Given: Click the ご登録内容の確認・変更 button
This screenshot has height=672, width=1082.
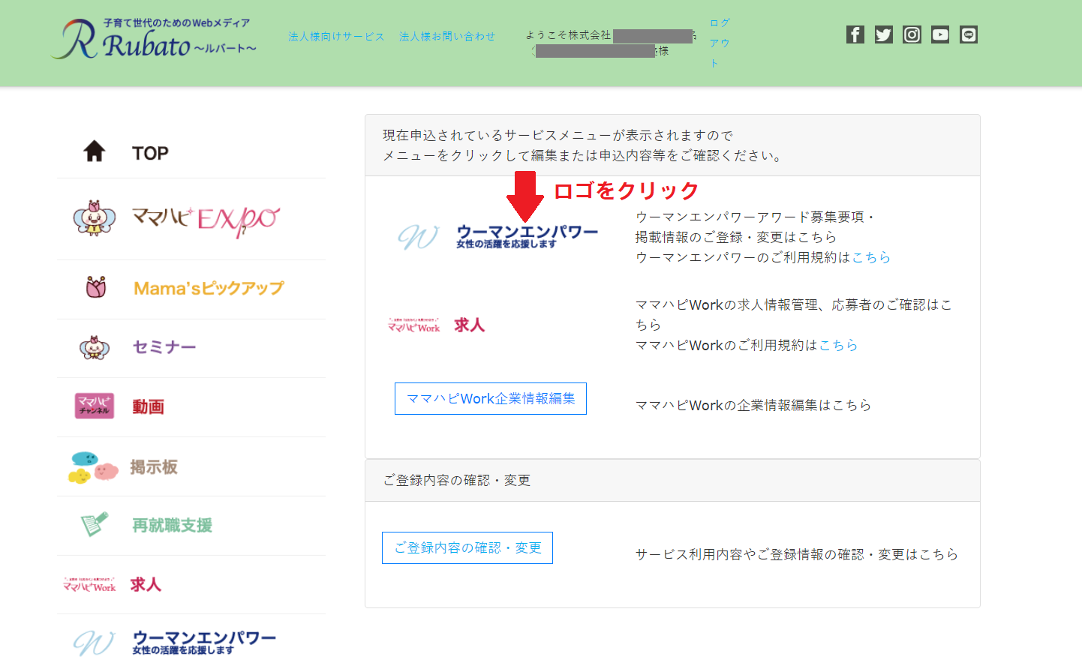Looking at the screenshot, I should tap(467, 548).
